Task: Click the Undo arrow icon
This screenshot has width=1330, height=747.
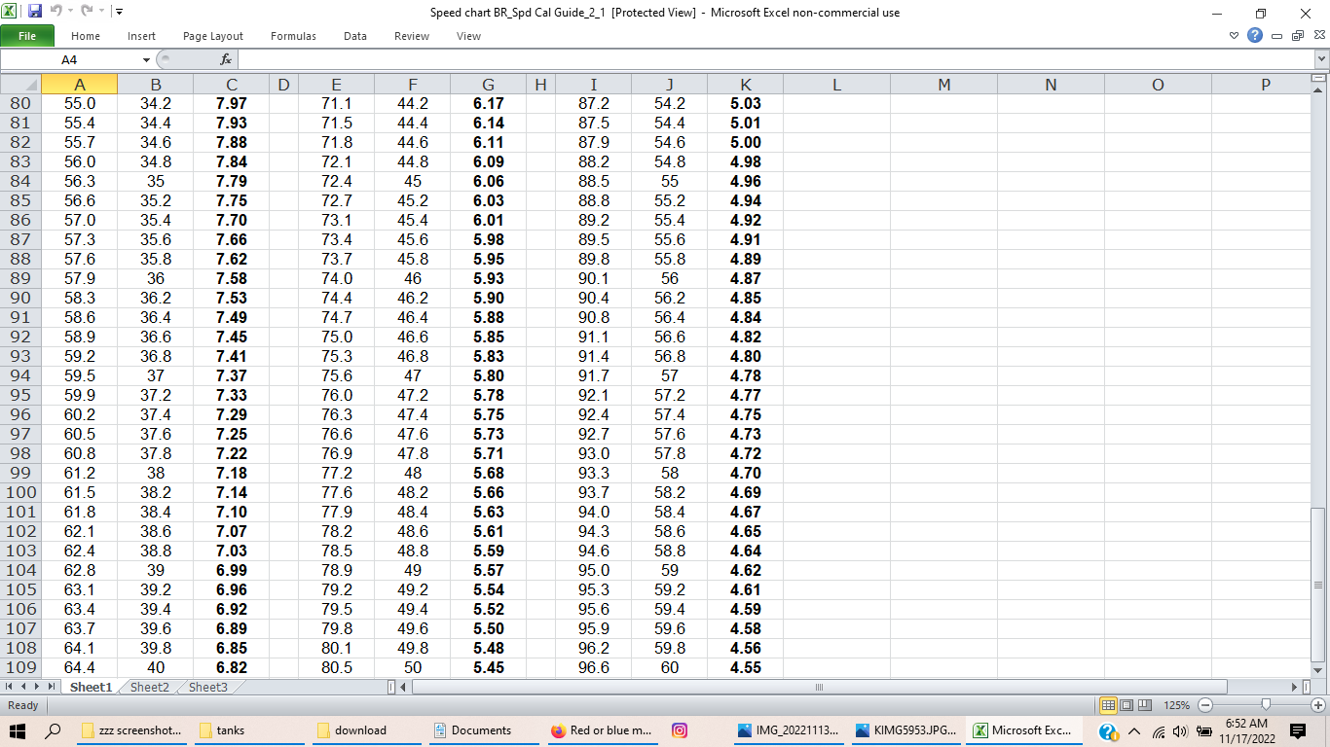Action: pyautogui.click(x=56, y=12)
